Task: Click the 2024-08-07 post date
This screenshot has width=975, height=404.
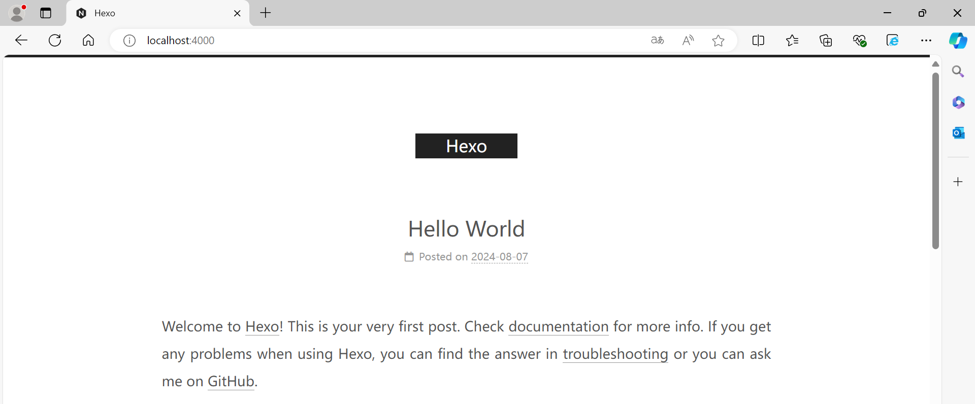Action: tap(500, 257)
